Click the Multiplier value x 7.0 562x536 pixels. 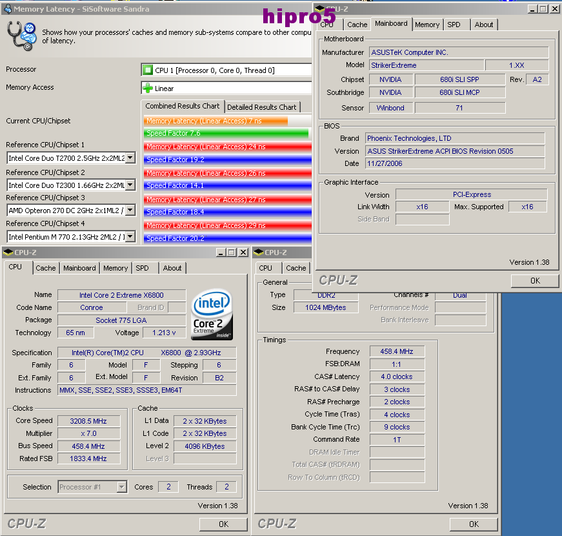88,433
